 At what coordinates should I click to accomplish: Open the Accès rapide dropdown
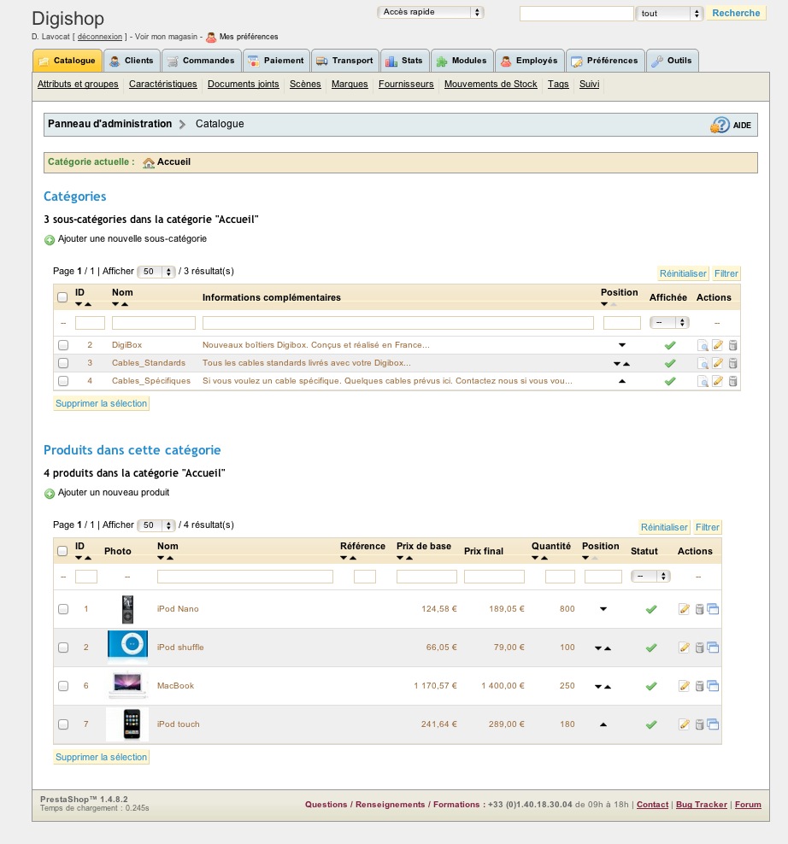tap(431, 12)
